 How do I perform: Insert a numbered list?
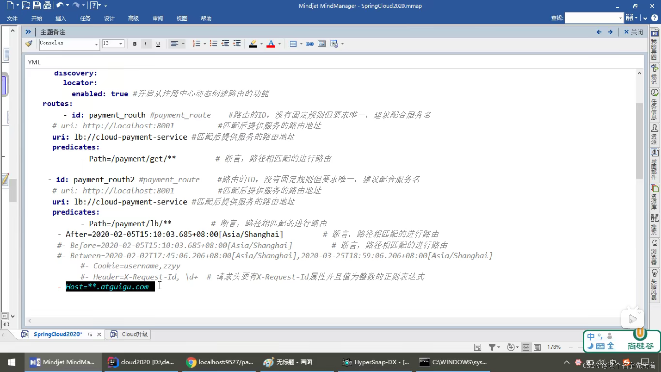(196, 44)
